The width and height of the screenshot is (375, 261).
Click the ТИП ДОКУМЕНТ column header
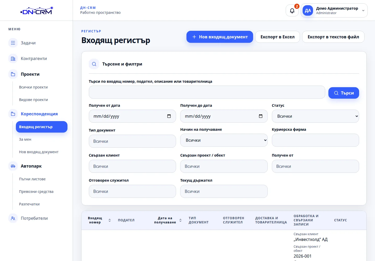(x=199, y=220)
